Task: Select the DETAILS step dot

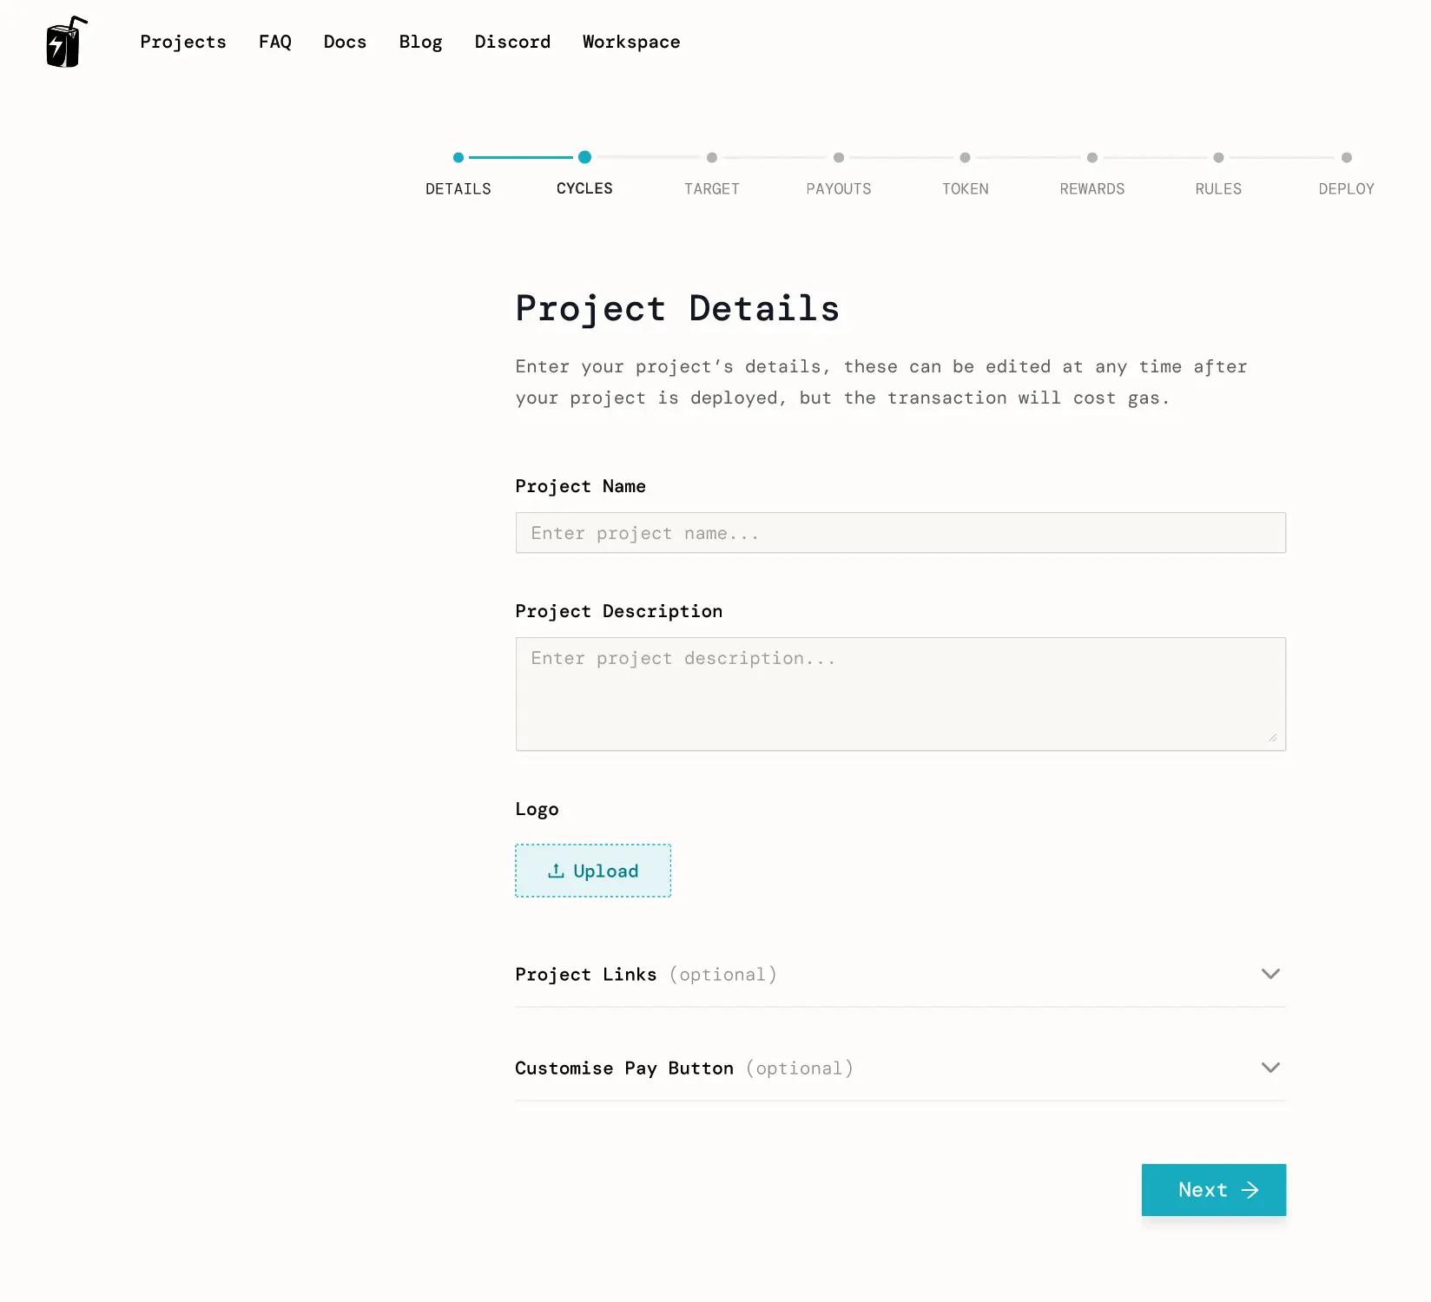Action: tap(458, 158)
